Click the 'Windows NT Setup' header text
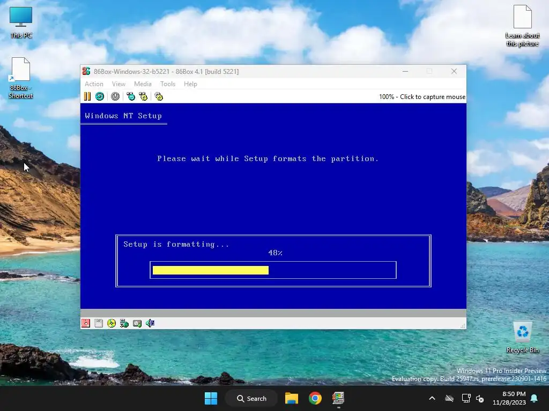 123,116
